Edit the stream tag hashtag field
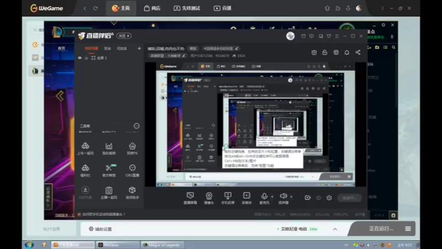Screen dimensions: 442x249 coord(220,49)
